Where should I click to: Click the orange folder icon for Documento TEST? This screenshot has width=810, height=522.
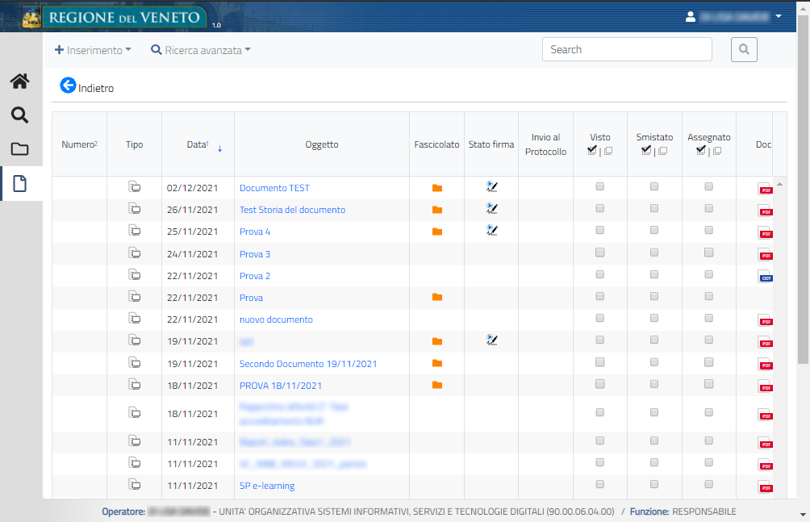click(437, 188)
